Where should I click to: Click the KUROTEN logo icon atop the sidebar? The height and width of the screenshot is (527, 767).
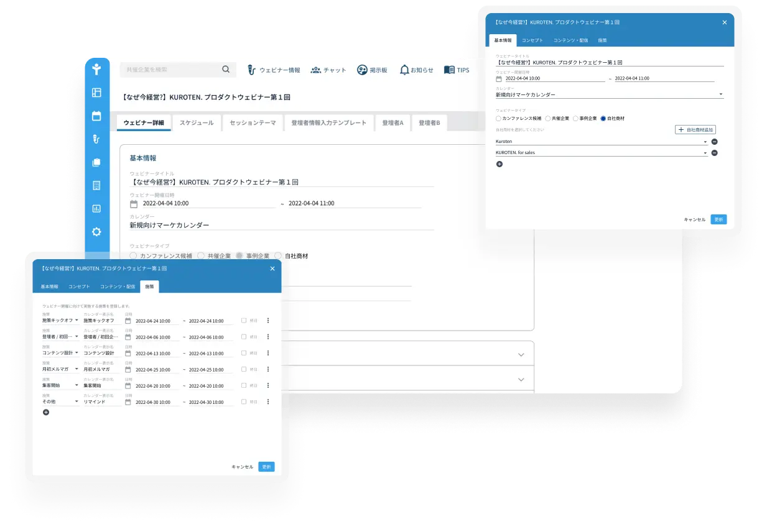point(96,69)
